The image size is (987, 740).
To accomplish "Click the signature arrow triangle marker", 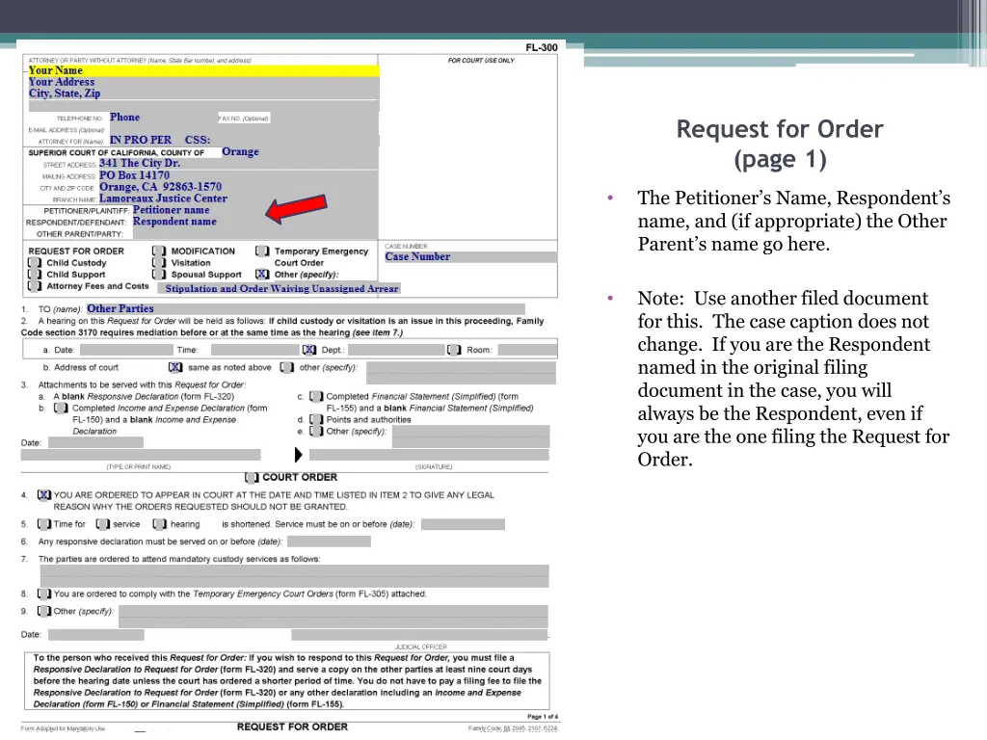I will pyautogui.click(x=299, y=455).
